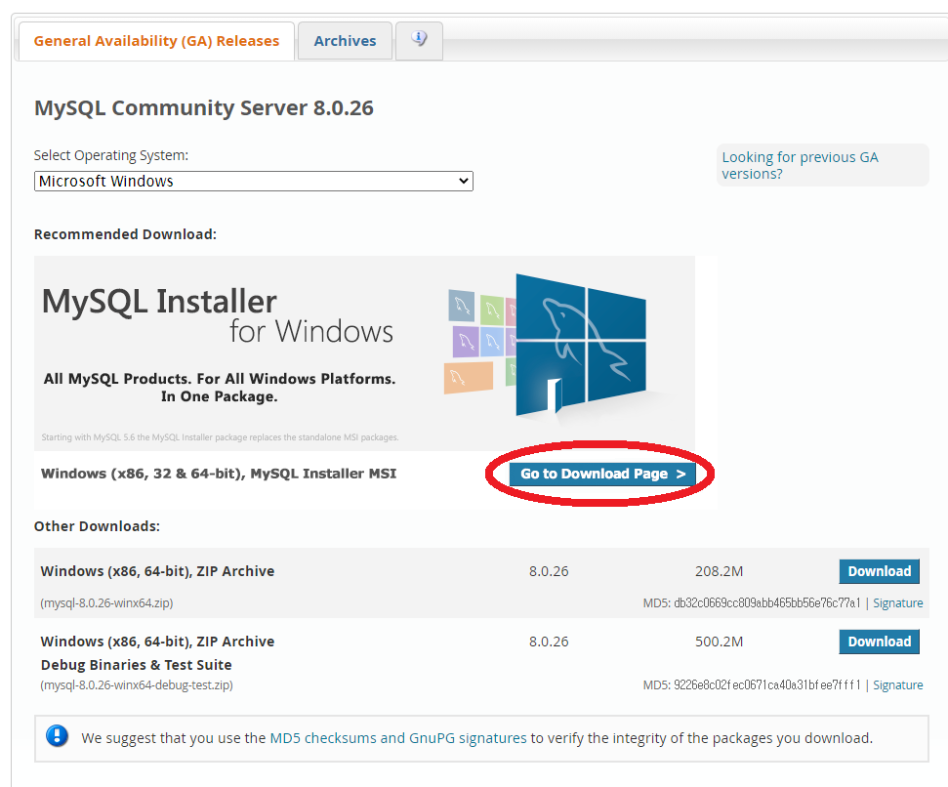Open the Select Operating System dropdown

point(253,182)
